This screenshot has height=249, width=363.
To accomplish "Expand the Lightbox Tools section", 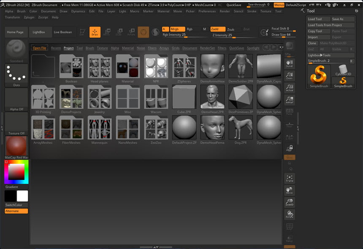I will [330, 55].
